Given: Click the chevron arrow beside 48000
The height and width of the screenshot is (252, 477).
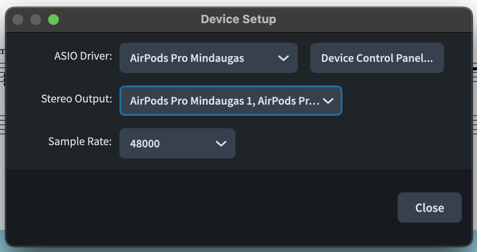Looking at the screenshot, I should click(x=221, y=143).
